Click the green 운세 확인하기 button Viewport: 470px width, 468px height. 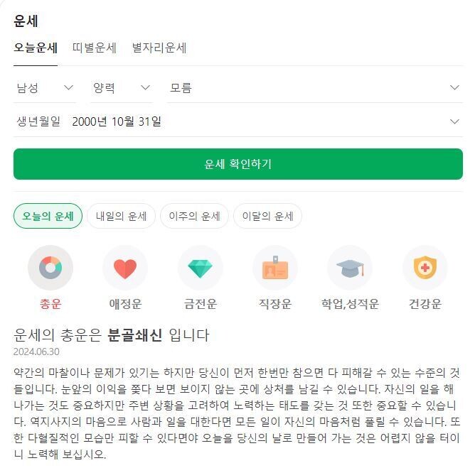(x=238, y=164)
